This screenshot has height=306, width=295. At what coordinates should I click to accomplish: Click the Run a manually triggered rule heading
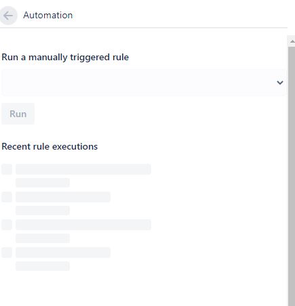coord(65,58)
